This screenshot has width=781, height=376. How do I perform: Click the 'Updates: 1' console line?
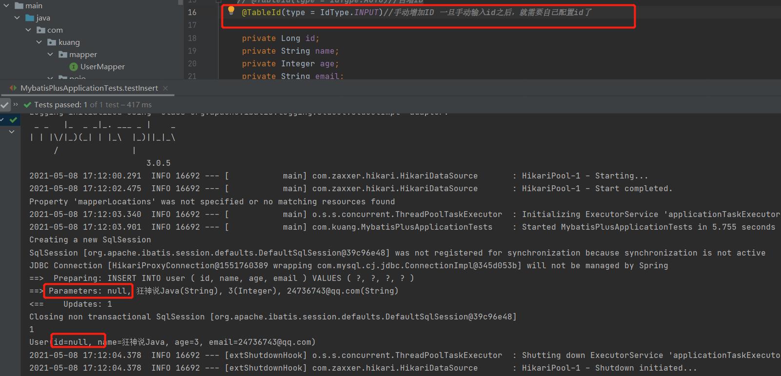(71, 304)
